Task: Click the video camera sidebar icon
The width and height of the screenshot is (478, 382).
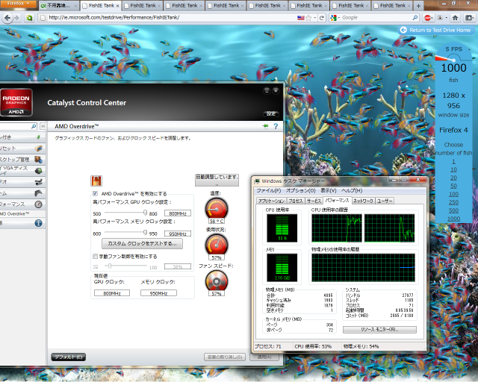Action: pyautogui.click(x=38, y=182)
